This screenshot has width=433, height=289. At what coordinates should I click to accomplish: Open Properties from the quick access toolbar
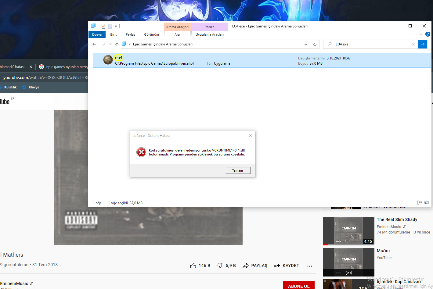pos(103,26)
